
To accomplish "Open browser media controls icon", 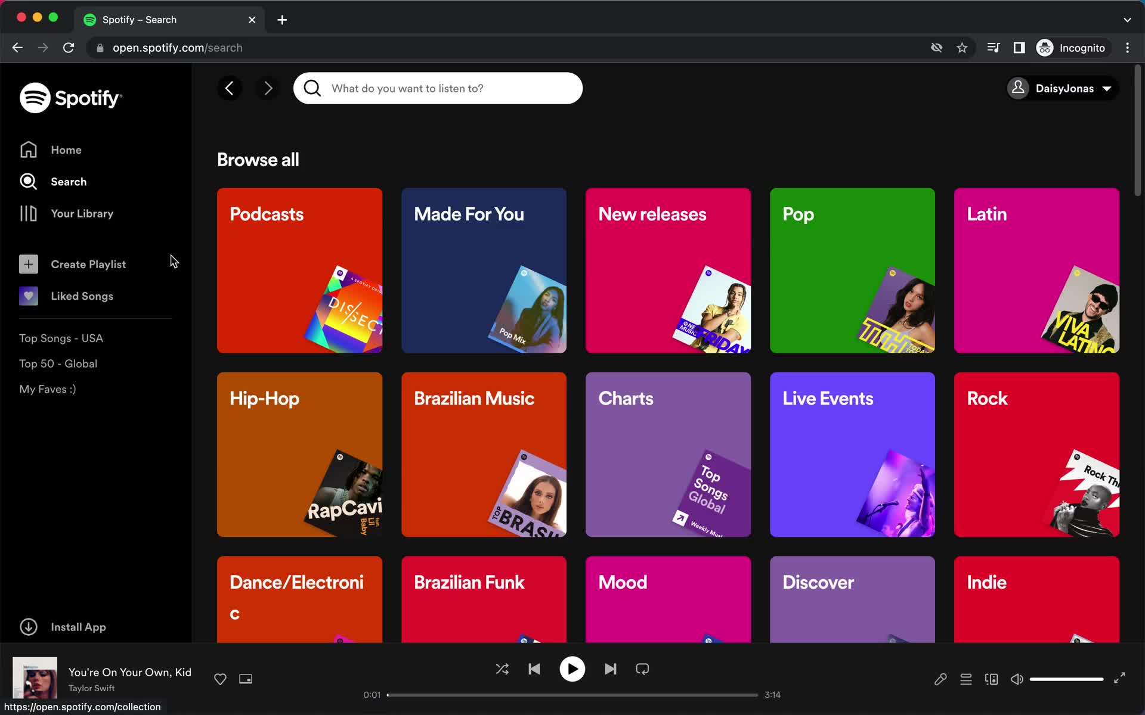I will [994, 48].
